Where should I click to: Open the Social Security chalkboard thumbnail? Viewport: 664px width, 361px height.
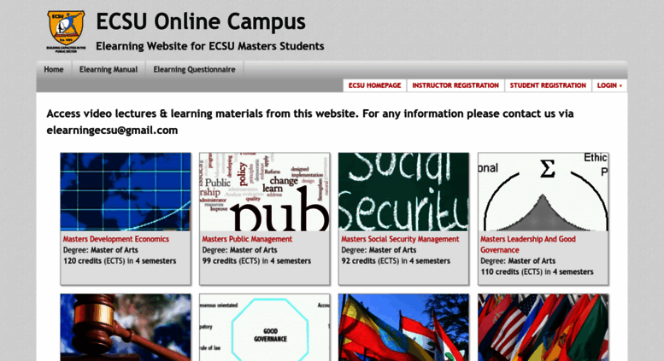(x=403, y=192)
